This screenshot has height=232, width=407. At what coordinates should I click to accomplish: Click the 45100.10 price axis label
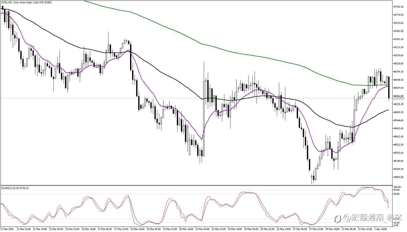tap(399, 169)
